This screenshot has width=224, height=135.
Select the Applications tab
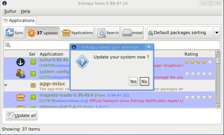click(19, 21)
